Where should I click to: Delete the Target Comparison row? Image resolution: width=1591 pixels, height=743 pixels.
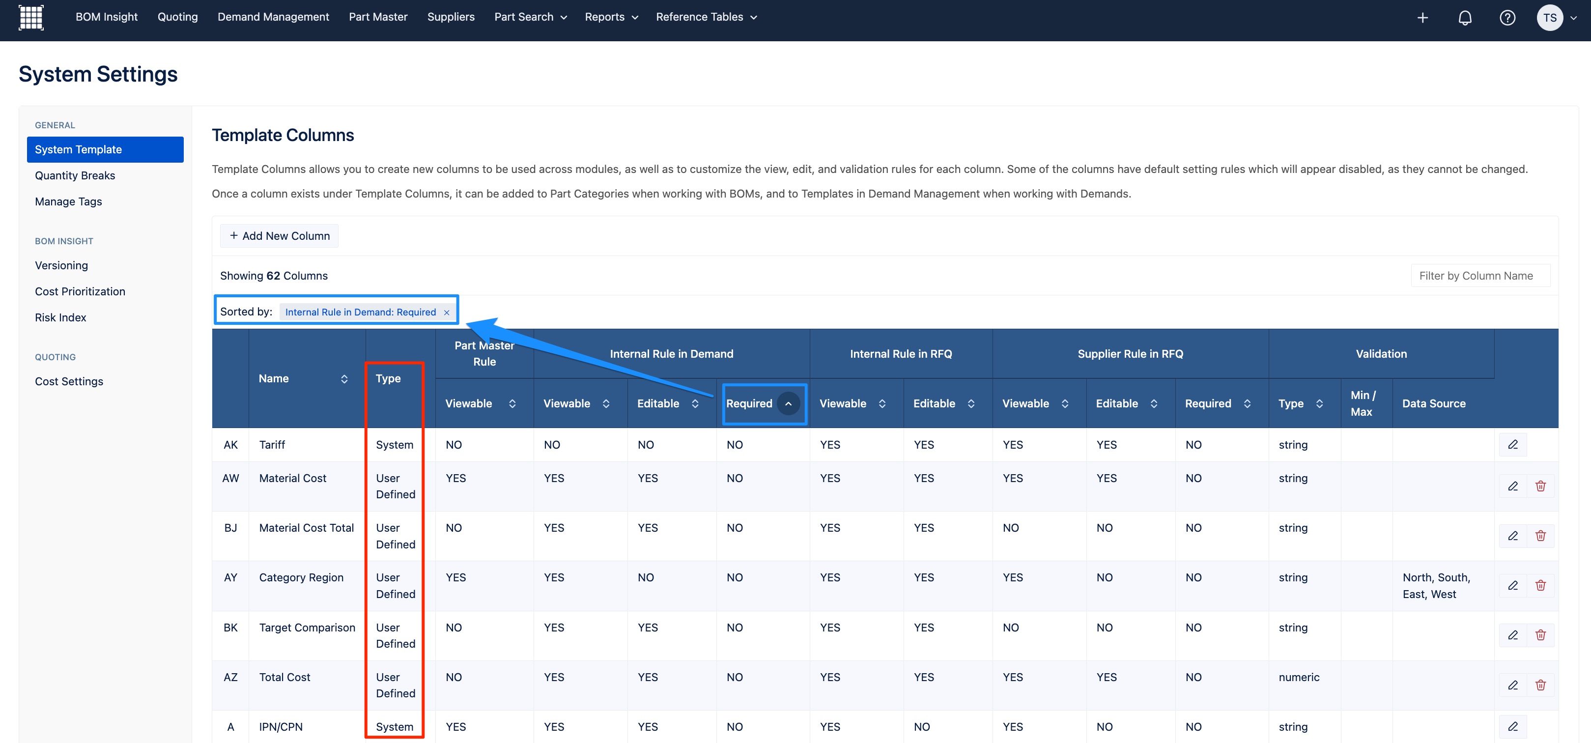pyautogui.click(x=1540, y=635)
